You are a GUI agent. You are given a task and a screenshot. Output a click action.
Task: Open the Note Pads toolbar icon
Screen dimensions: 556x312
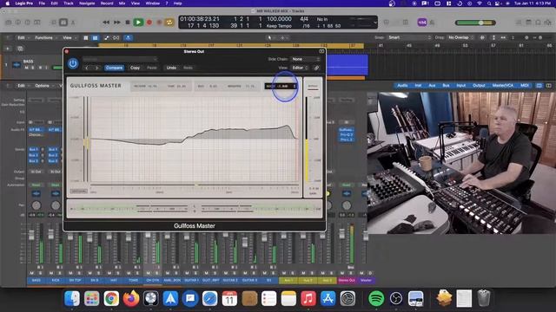pos(528,23)
